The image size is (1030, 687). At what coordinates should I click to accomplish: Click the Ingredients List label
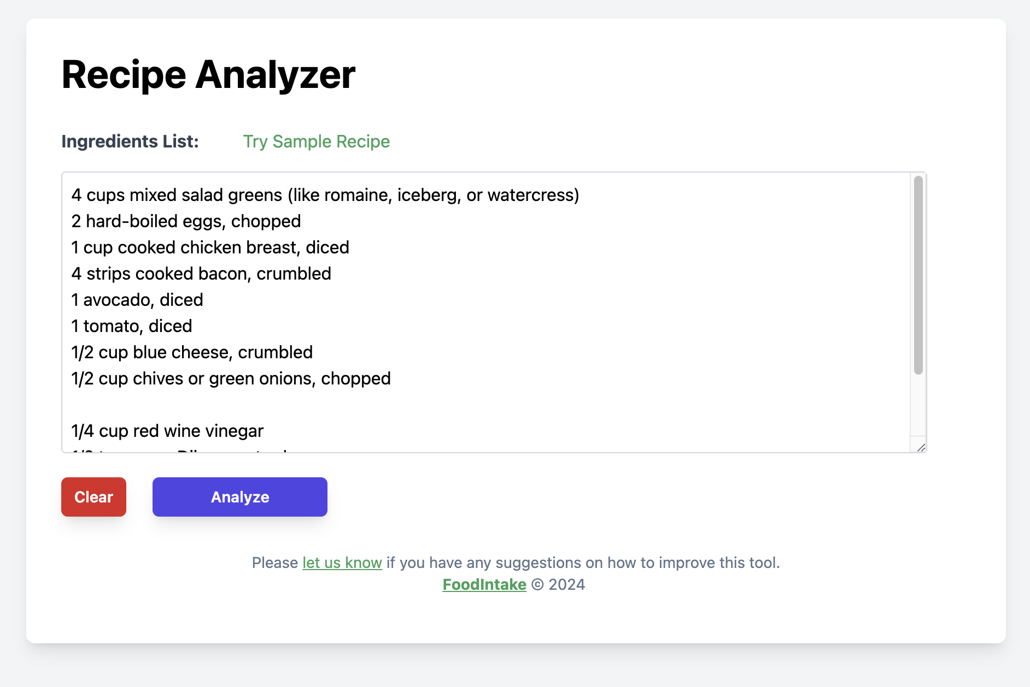(130, 141)
